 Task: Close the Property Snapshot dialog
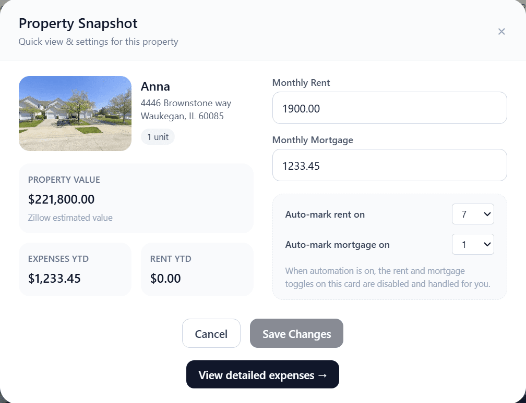point(501,31)
